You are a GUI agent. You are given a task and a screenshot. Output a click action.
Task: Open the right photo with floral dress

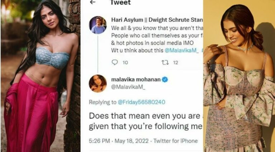click(239, 76)
